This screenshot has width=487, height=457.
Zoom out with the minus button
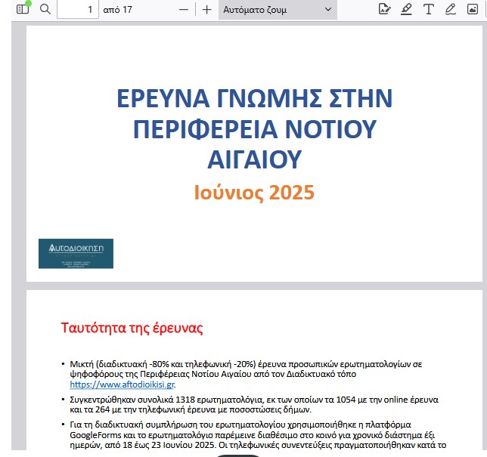pyautogui.click(x=184, y=10)
